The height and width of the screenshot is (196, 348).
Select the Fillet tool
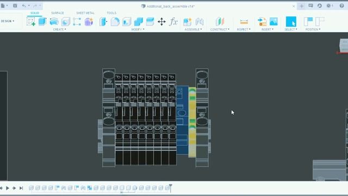tap(115, 22)
